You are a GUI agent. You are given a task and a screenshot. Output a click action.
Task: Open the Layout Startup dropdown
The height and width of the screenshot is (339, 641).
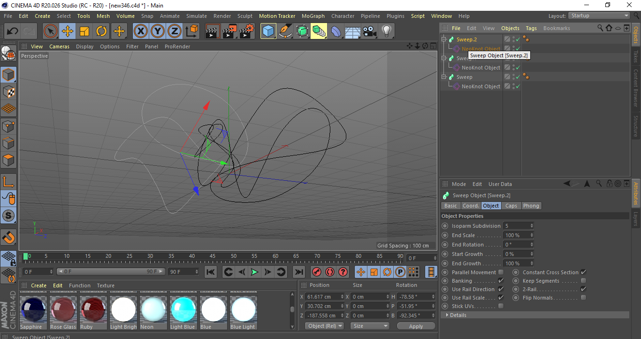599,16
